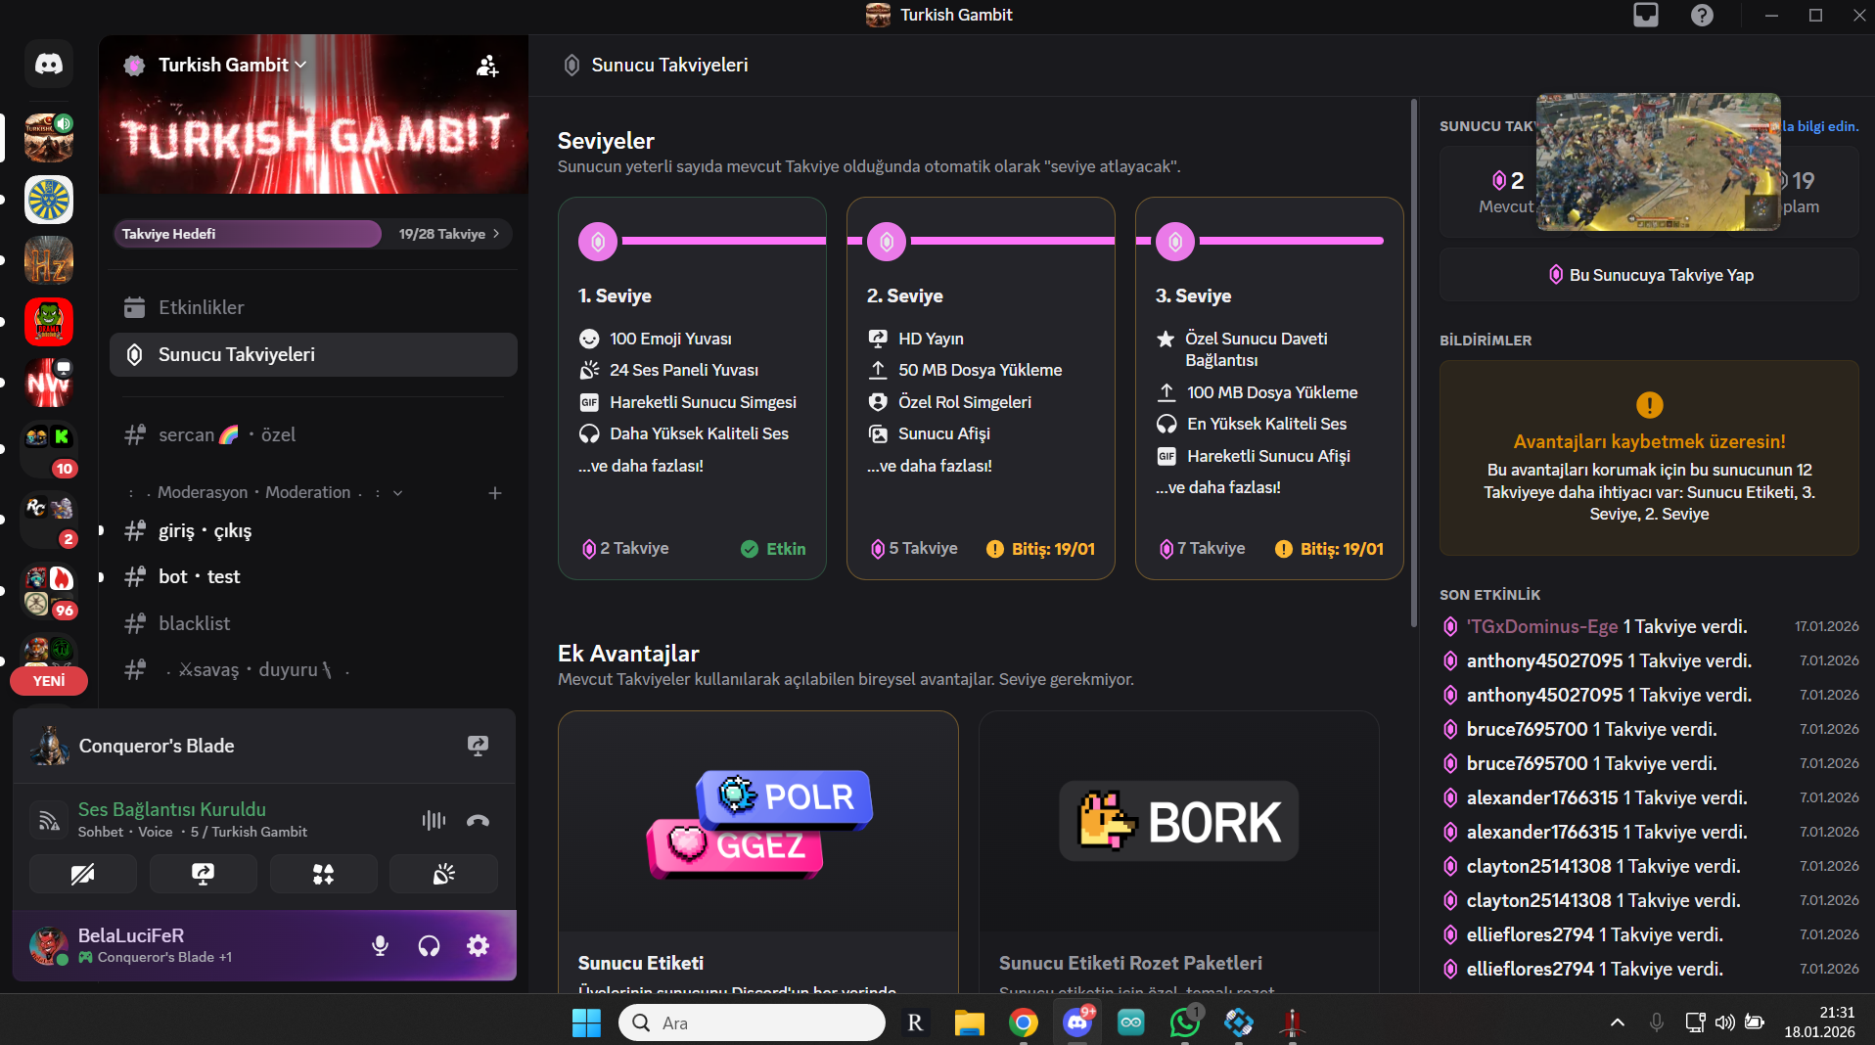Open WhatsApp from the taskbar
This screenshot has width=1875, height=1045.
tap(1185, 1022)
